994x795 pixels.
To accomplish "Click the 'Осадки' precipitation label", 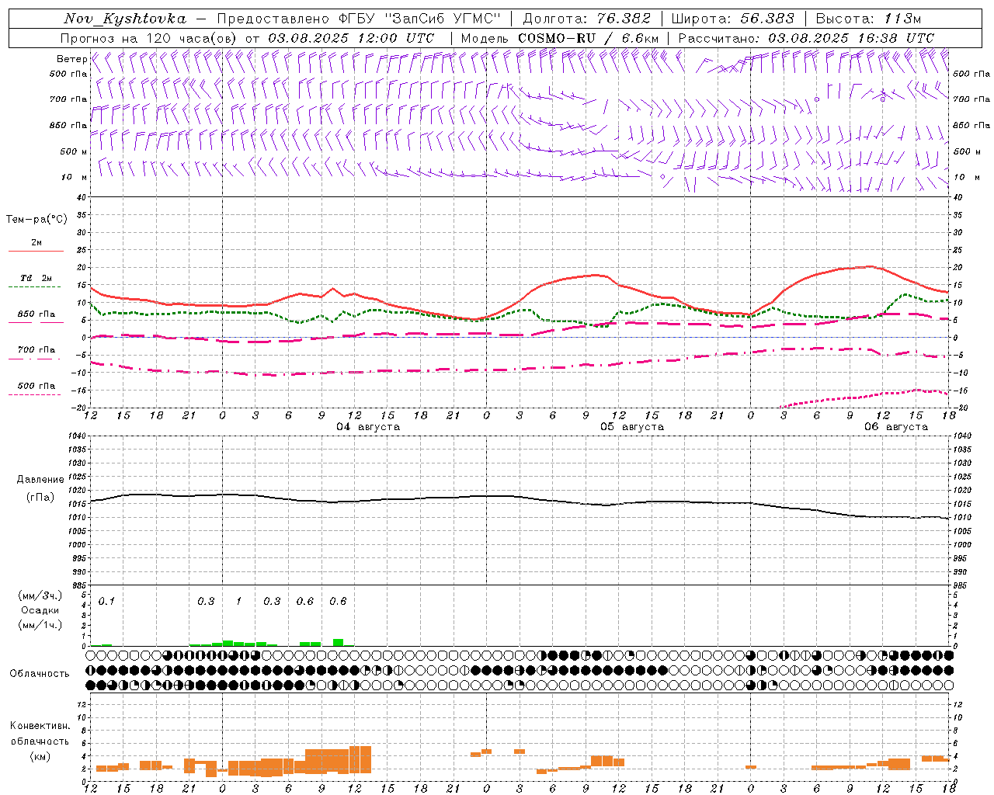I will tap(40, 610).
